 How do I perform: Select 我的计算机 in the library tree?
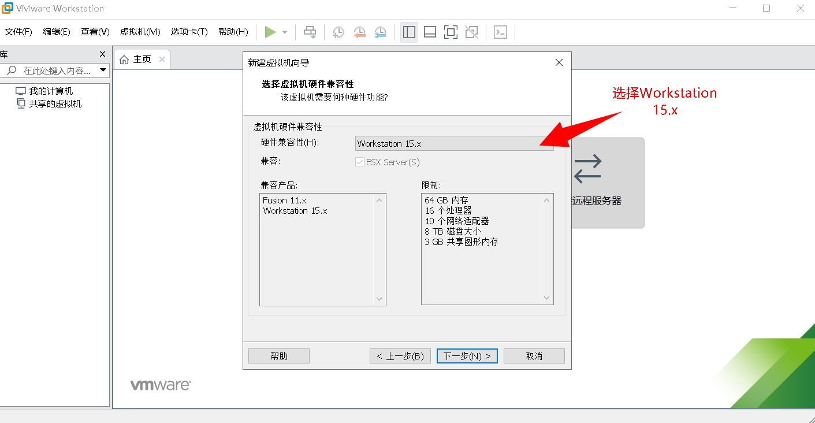[x=44, y=91]
